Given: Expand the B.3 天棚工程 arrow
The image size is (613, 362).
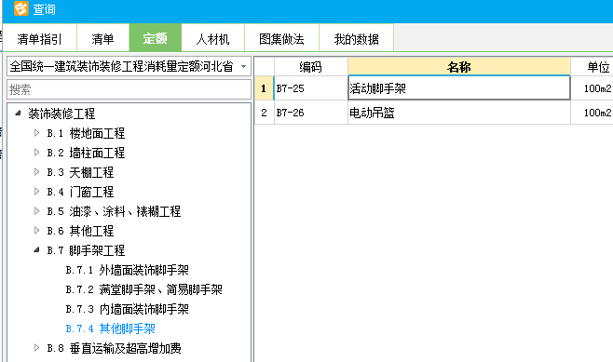Looking at the screenshot, I should (36, 172).
